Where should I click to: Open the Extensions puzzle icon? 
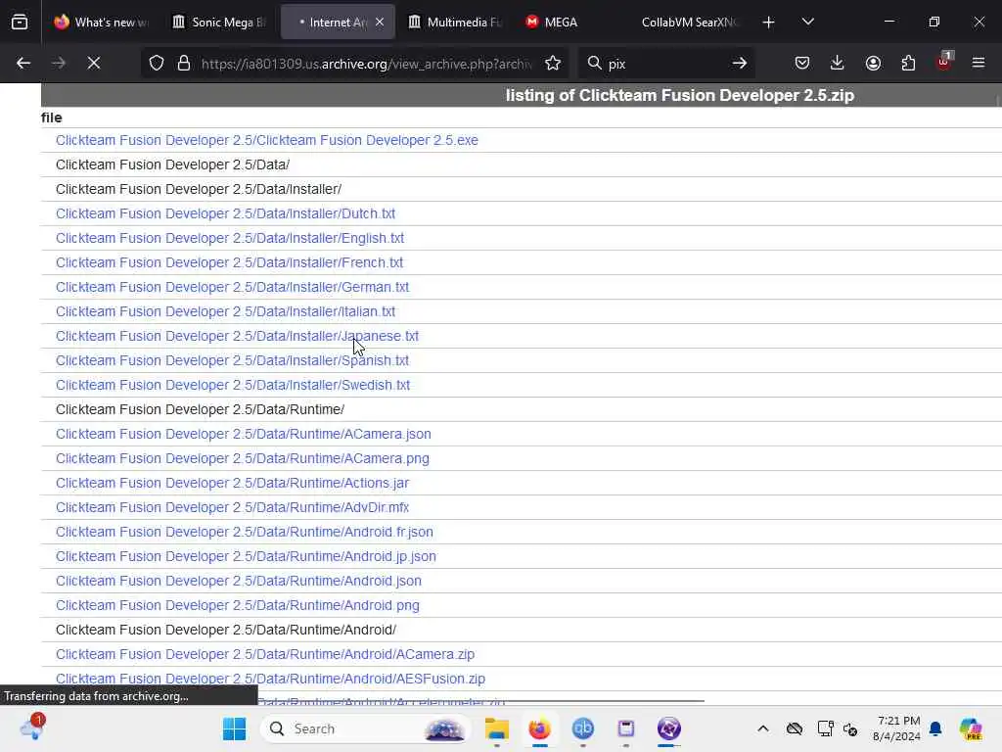(x=908, y=63)
